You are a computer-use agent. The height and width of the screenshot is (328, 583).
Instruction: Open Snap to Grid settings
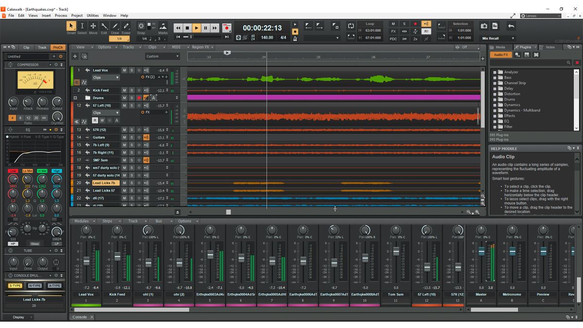[141, 27]
